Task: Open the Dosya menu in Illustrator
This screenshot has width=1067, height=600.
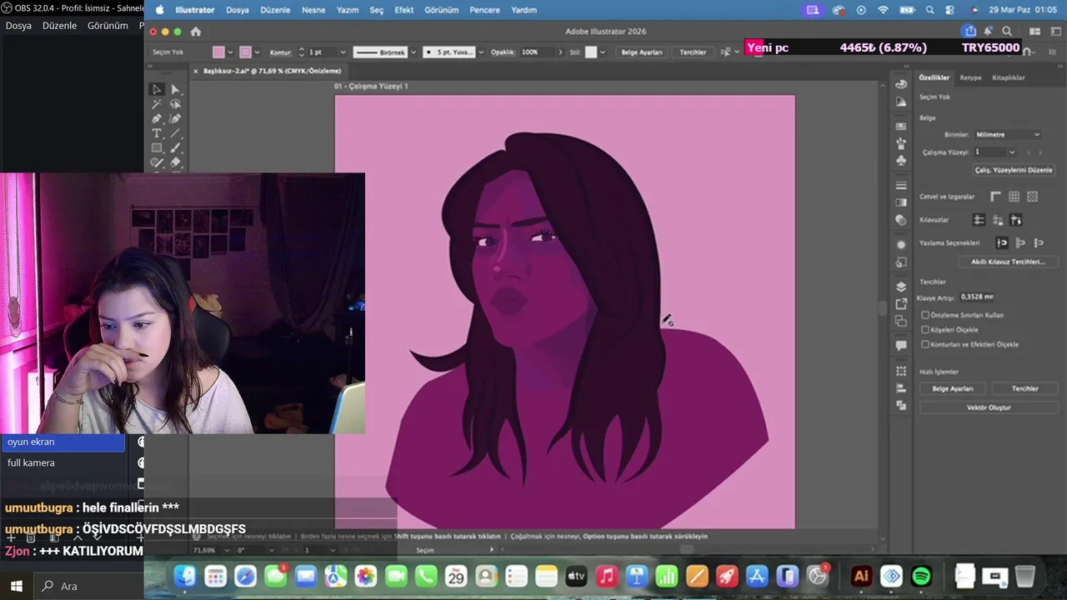Action: (238, 10)
